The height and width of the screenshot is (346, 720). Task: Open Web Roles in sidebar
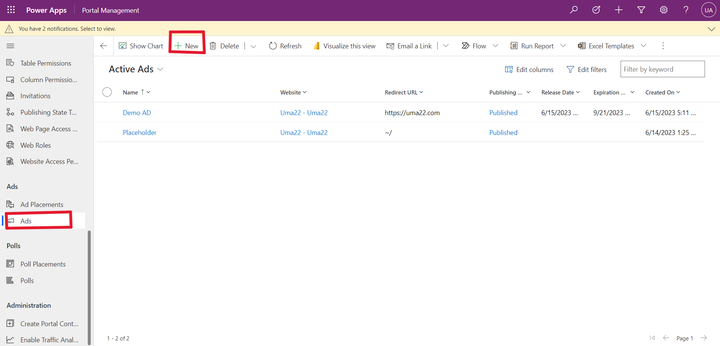click(x=43, y=145)
